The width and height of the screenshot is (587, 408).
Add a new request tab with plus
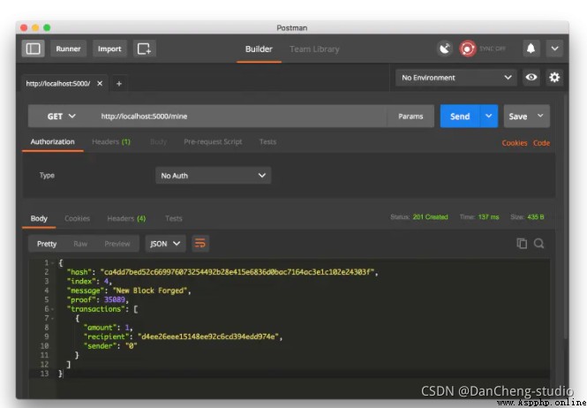(119, 84)
